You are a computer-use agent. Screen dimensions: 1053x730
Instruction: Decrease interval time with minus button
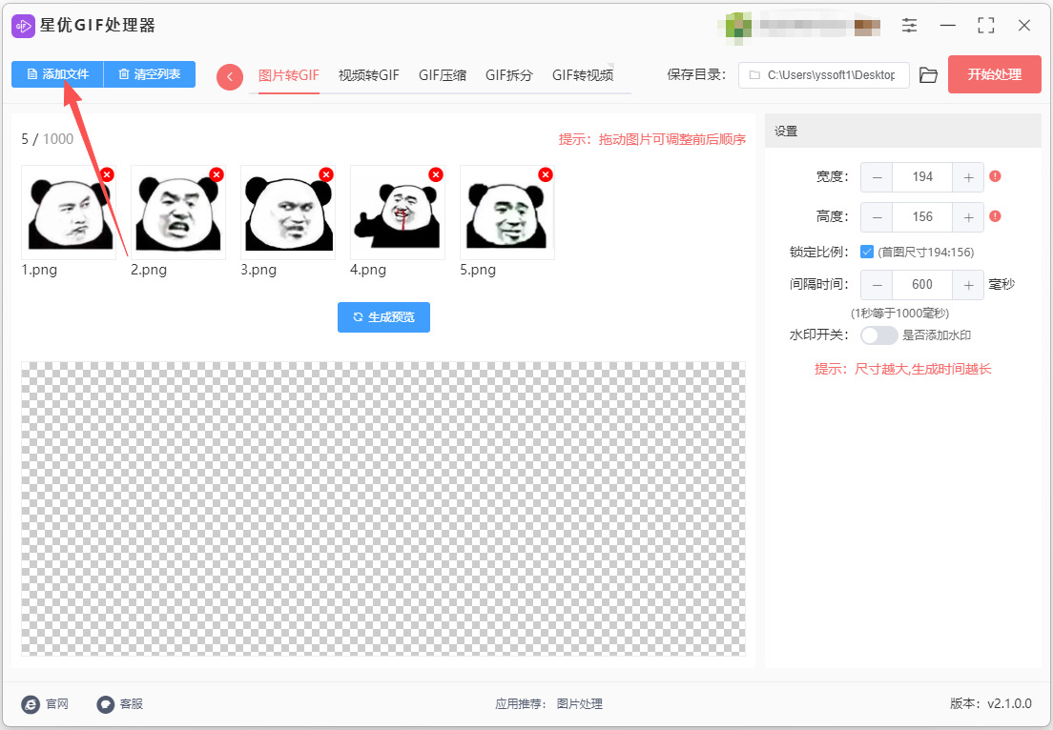[877, 285]
